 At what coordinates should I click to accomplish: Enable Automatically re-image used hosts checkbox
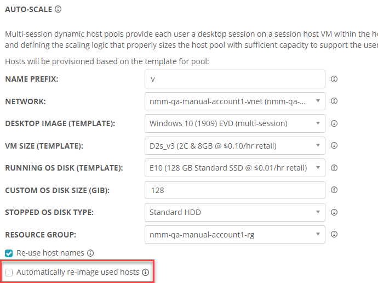[9, 273]
